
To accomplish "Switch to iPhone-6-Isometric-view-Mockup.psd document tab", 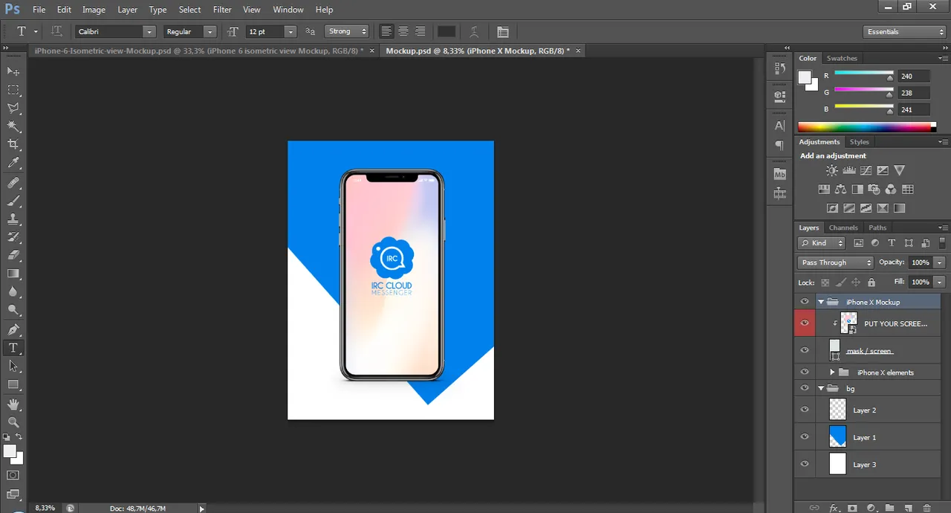I will pyautogui.click(x=199, y=51).
